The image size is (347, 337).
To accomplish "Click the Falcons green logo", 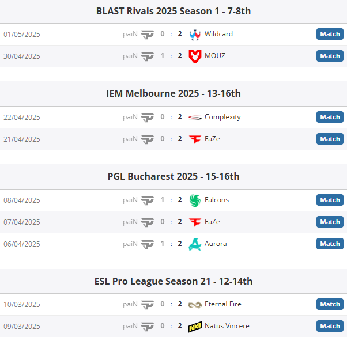I will click(x=195, y=200).
